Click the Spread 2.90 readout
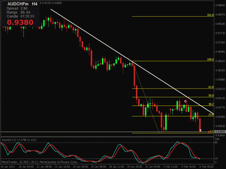This screenshot has width=226, height=169. click(x=17, y=8)
